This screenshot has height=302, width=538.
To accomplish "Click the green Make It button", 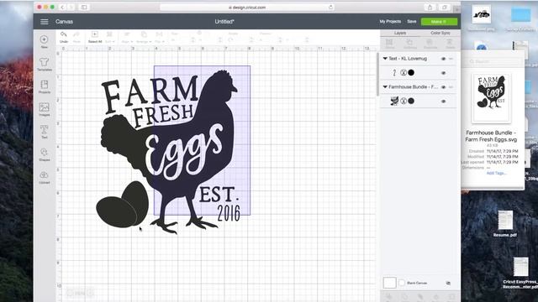I will [439, 22].
